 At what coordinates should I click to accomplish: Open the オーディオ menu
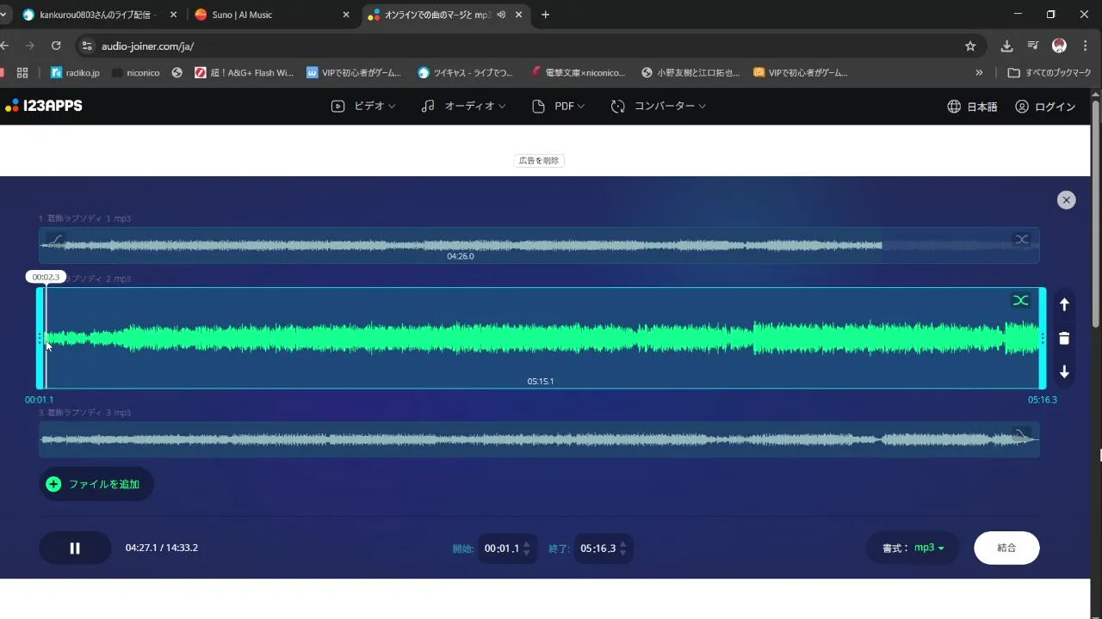point(463,106)
